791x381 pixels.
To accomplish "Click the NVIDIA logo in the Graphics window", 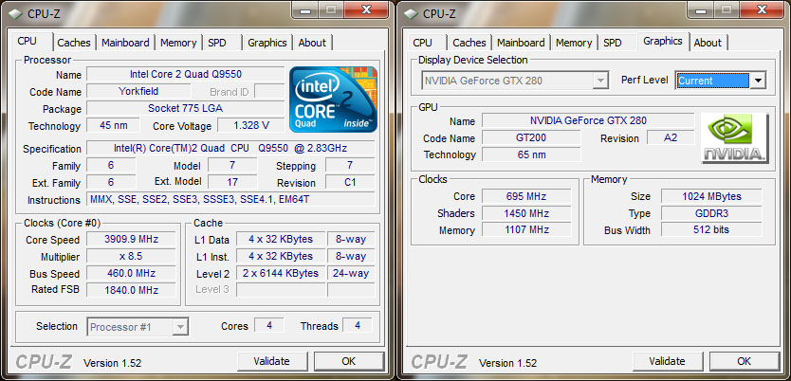I will pyautogui.click(x=735, y=138).
